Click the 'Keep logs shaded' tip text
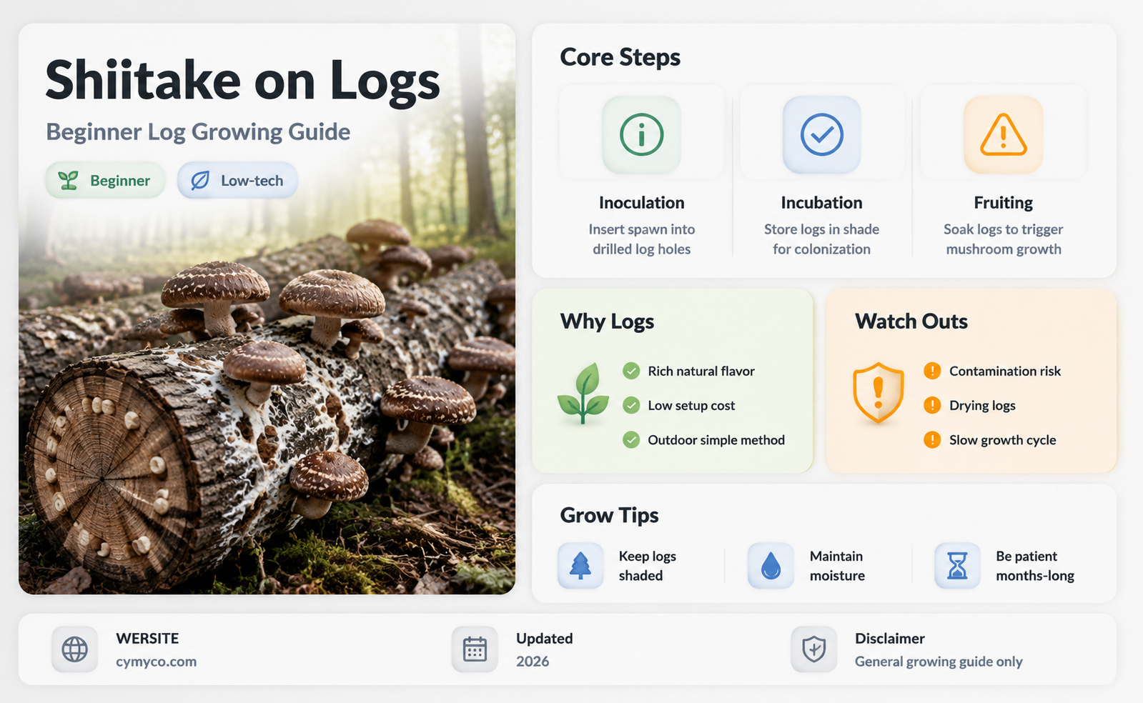Image resolution: width=1143 pixels, height=703 pixels. pos(647,566)
